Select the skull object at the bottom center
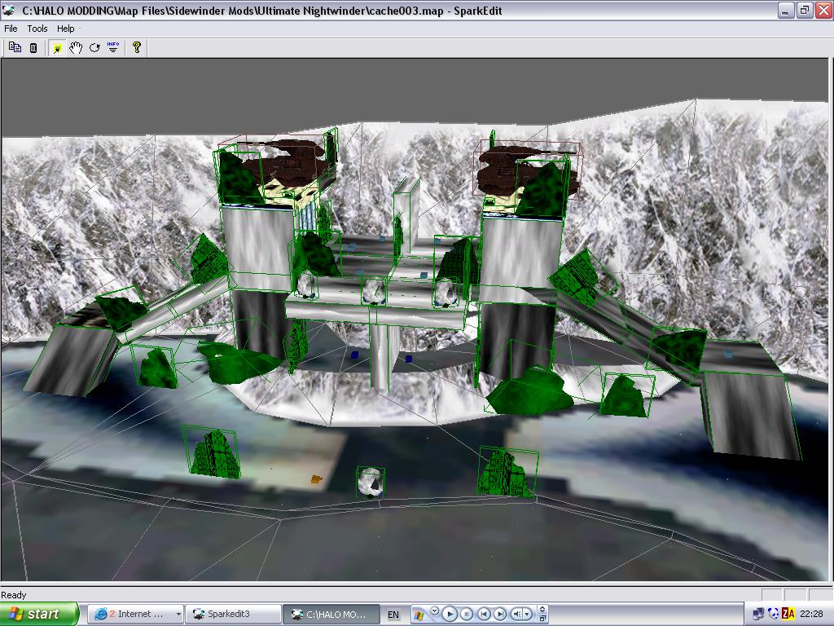The height and width of the screenshot is (626, 834). pyautogui.click(x=371, y=483)
